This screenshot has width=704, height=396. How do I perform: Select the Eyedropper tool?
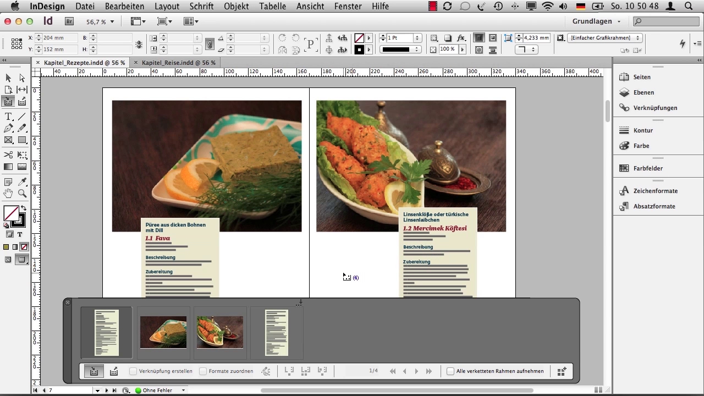click(22, 182)
